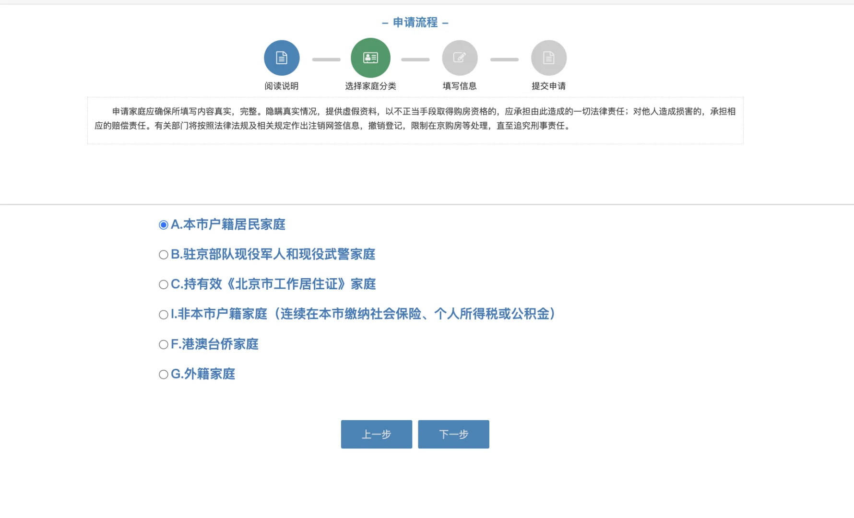This screenshot has width=854, height=518.
Task: Go back with the 上一步 button
Action: tap(377, 435)
